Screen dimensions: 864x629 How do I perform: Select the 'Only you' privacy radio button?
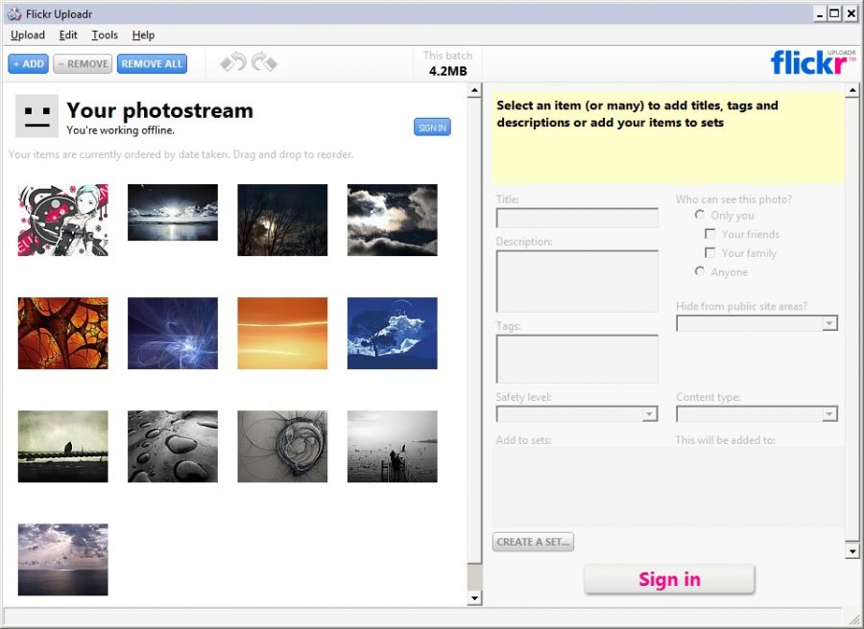point(700,215)
